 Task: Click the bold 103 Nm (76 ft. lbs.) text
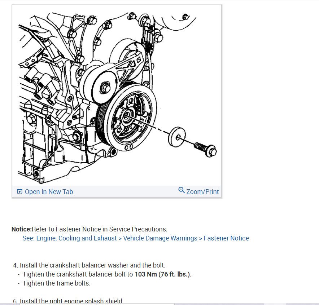point(162,274)
